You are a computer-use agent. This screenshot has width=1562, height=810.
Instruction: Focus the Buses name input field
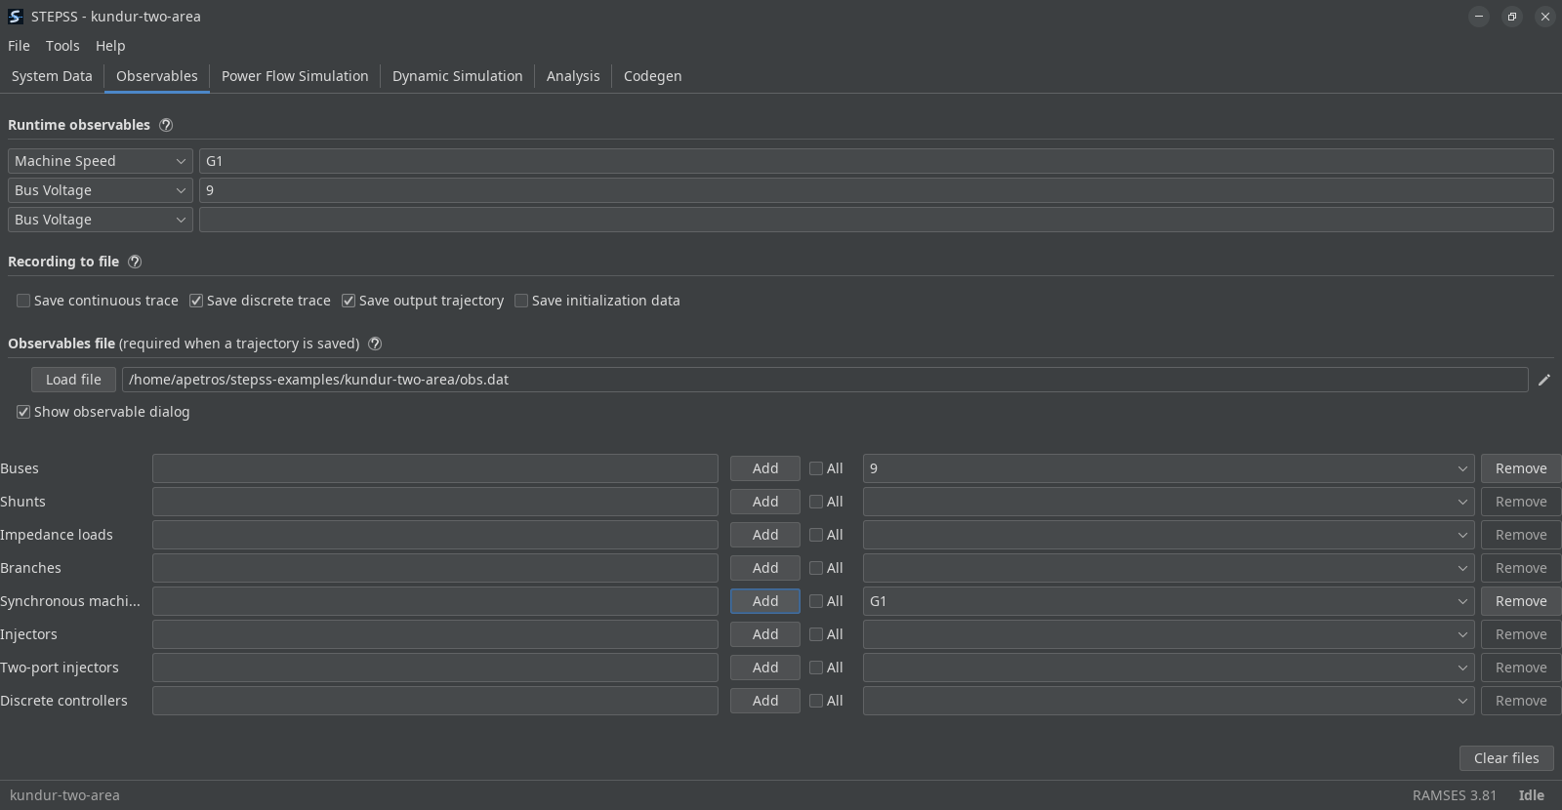point(435,468)
